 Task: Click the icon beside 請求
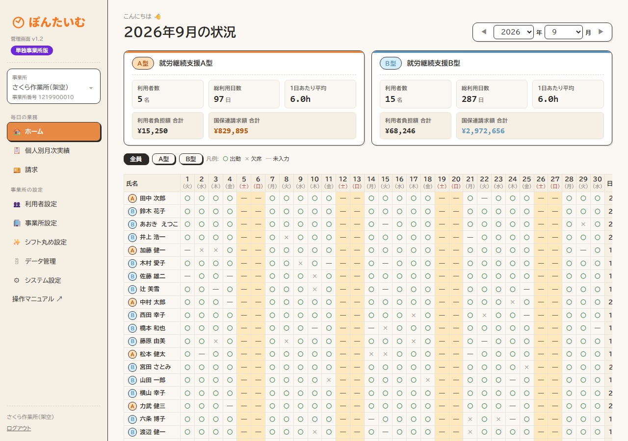17,170
